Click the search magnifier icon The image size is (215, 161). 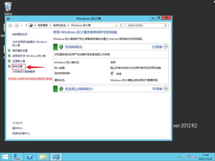[x=165, y=25]
